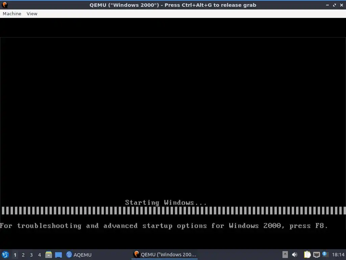Open the file manager from taskbar
Screen dimensions: 346x260
pyautogui.click(x=49, y=255)
